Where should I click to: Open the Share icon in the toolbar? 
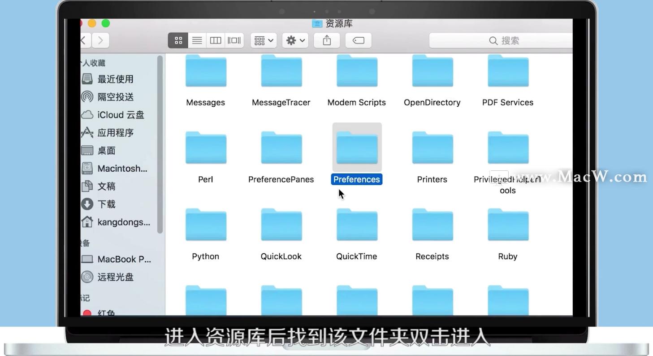[x=326, y=40]
